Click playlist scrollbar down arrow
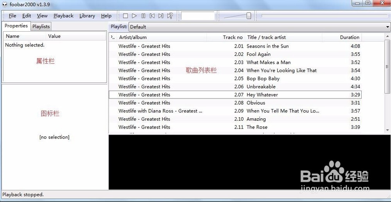This screenshot has height=202, width=391. click(x=387, y=130)
